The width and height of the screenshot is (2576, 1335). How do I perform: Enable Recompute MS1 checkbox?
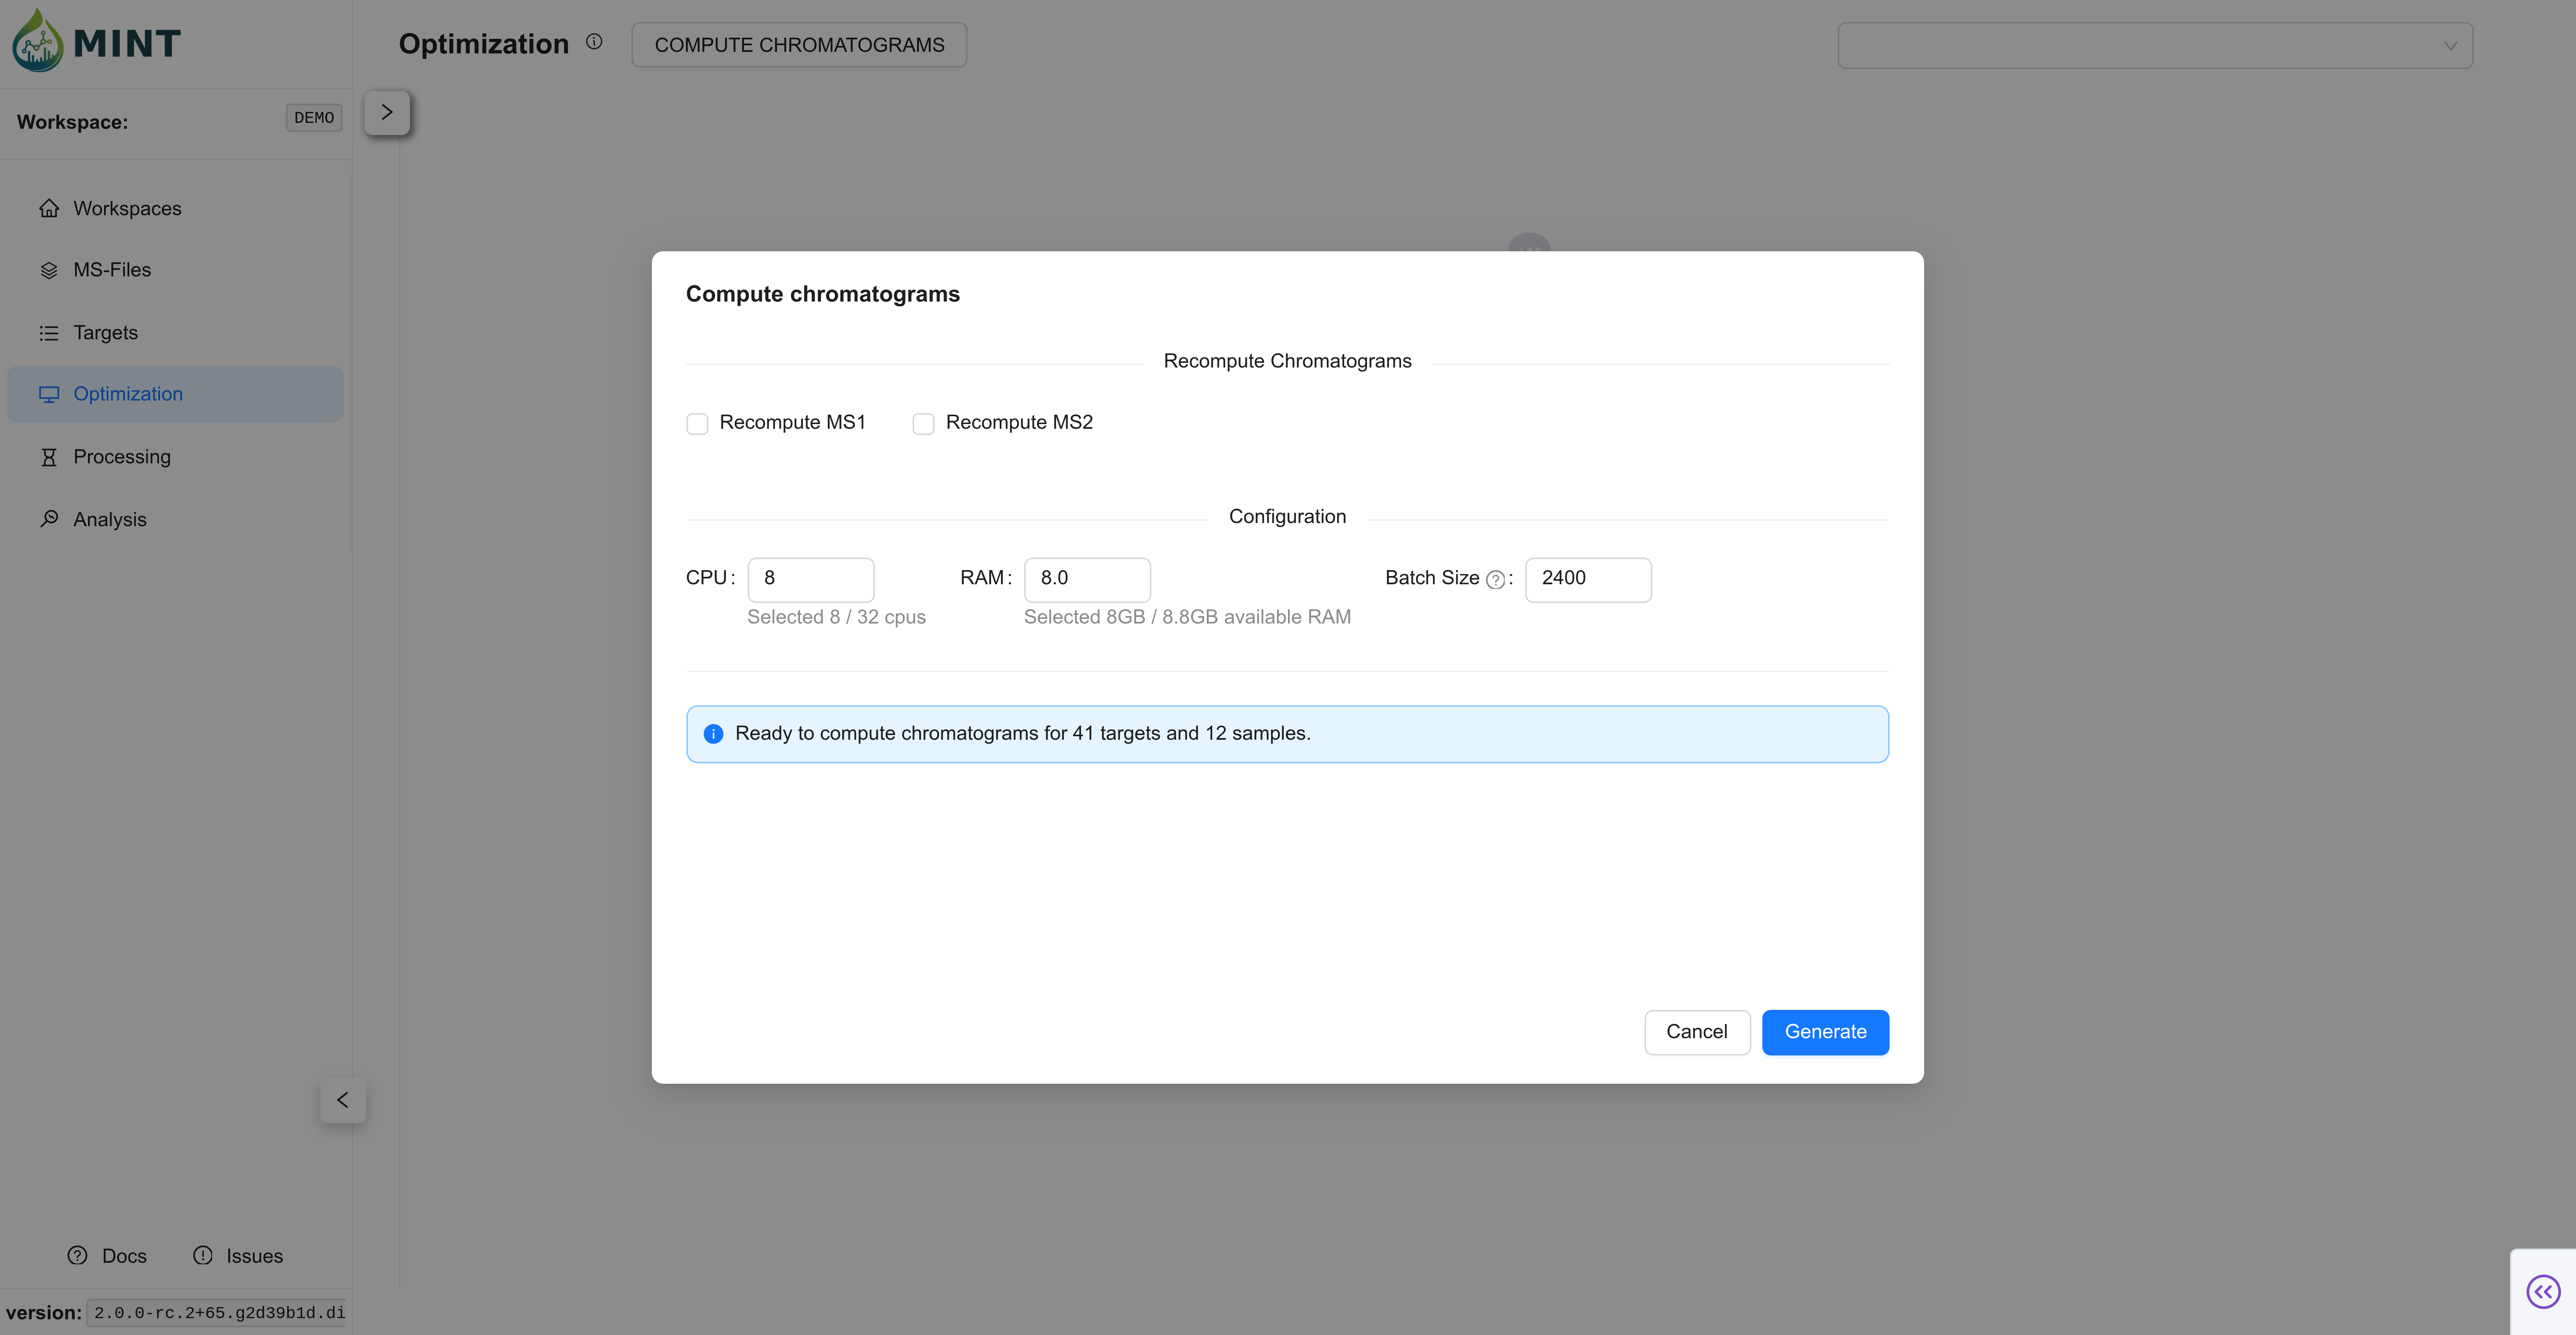click(x=697, y=424)
